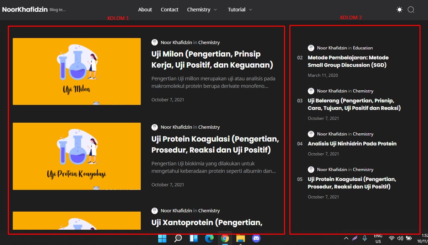Click the Uji Protein Koagulasi thumbnail image

click(x=76, y=156)
